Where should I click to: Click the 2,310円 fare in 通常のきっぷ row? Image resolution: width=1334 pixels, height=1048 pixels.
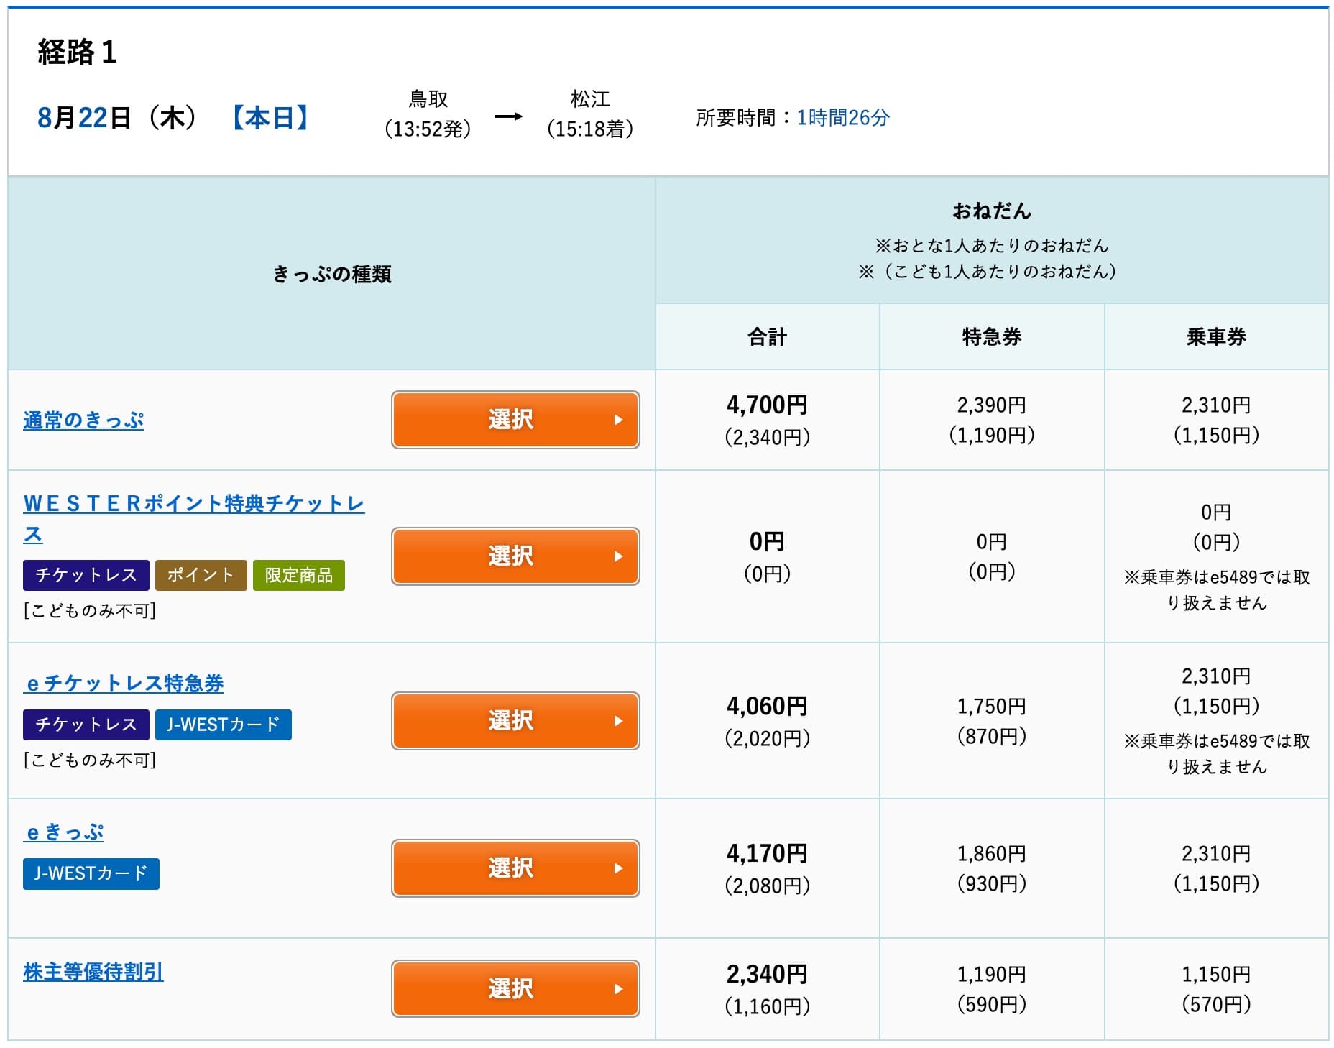coord(1216,405)
